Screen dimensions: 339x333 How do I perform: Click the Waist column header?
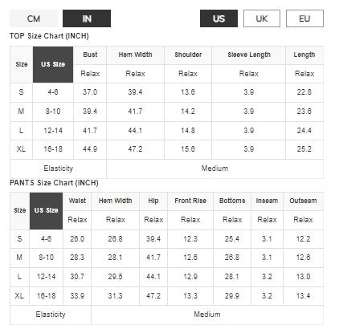click(x=77, y=201)
